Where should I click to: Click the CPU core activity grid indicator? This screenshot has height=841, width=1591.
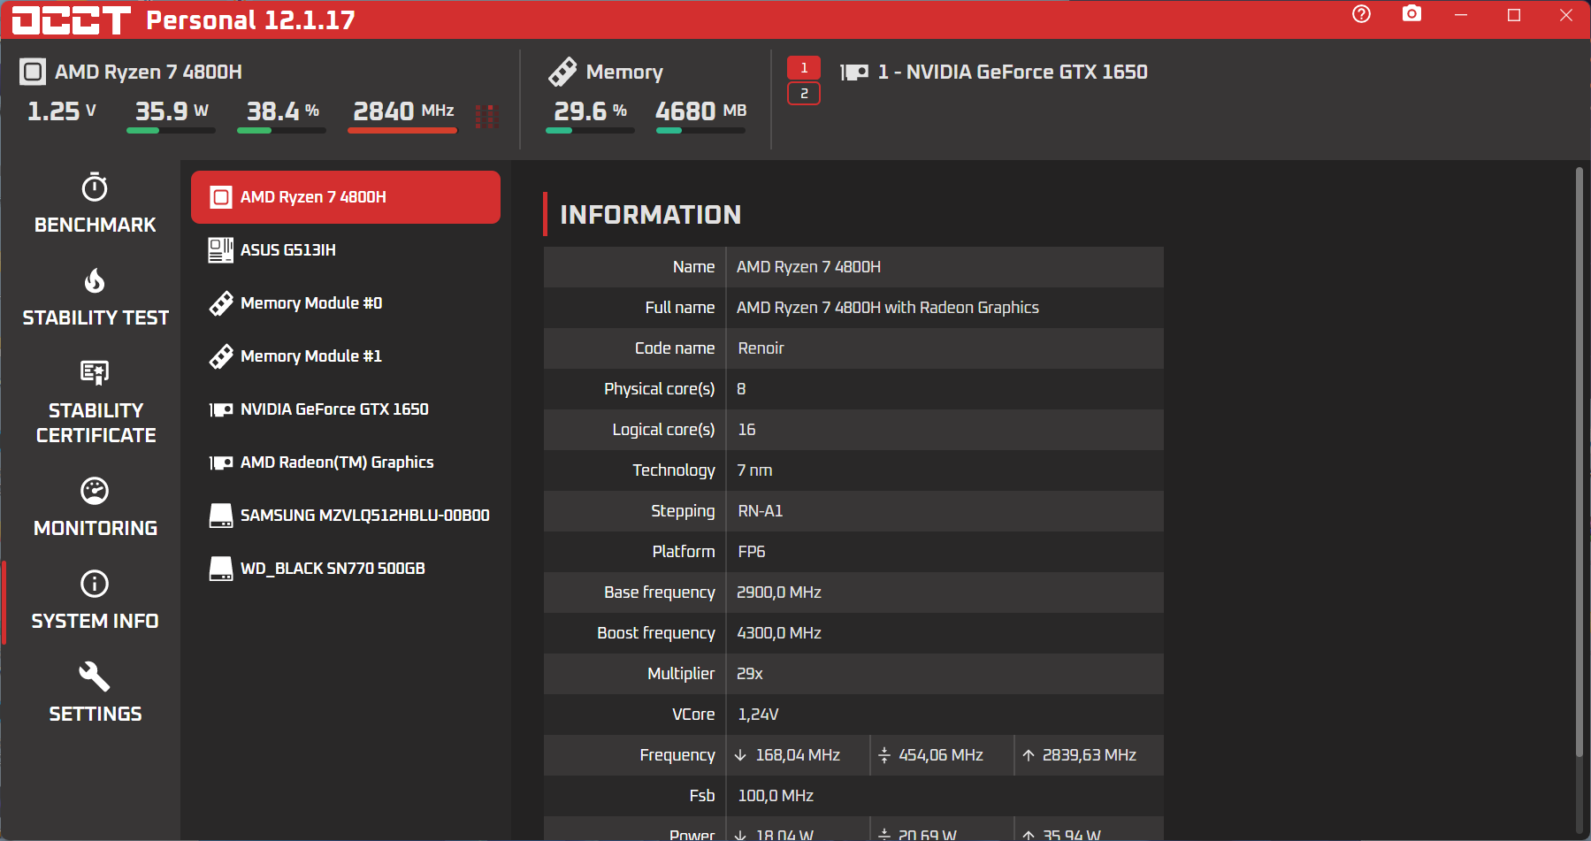(486, 117)
